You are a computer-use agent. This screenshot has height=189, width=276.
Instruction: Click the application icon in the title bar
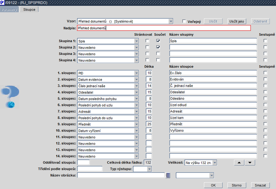coord(3,3)
